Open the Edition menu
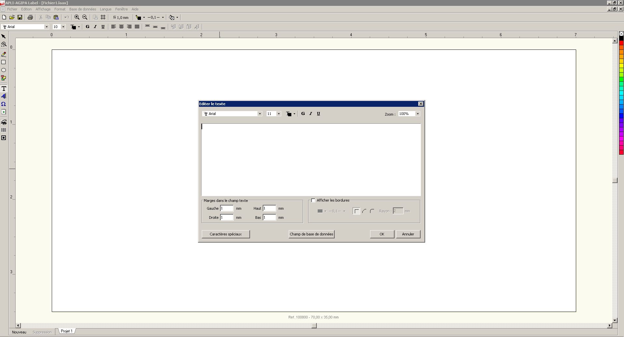 point(26,9)
